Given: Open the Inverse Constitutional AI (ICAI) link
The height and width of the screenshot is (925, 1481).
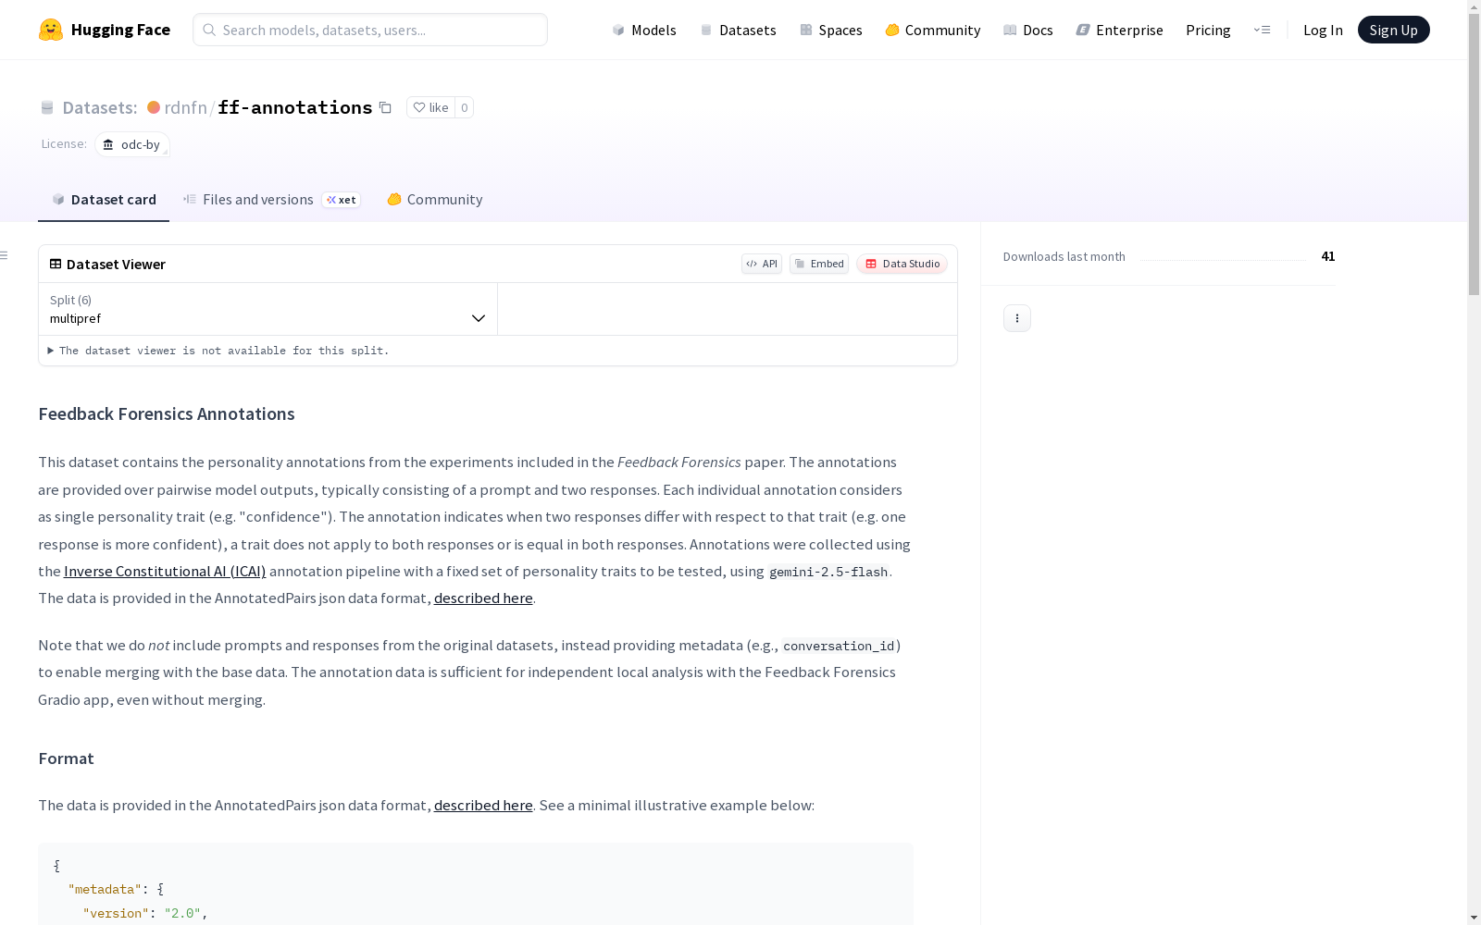Looking at the screenshot, I should pos(165,571).
